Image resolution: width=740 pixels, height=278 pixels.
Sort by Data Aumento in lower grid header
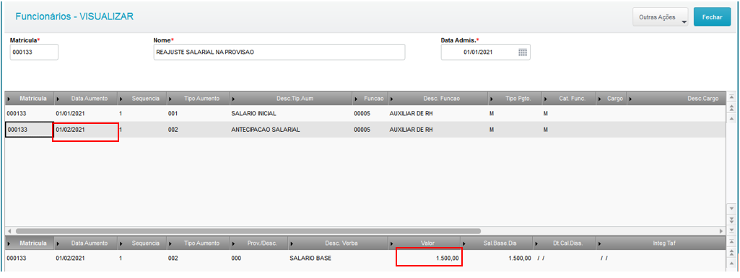(85, 243)
